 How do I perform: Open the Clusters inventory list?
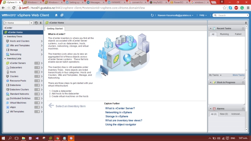click(23, 77)
